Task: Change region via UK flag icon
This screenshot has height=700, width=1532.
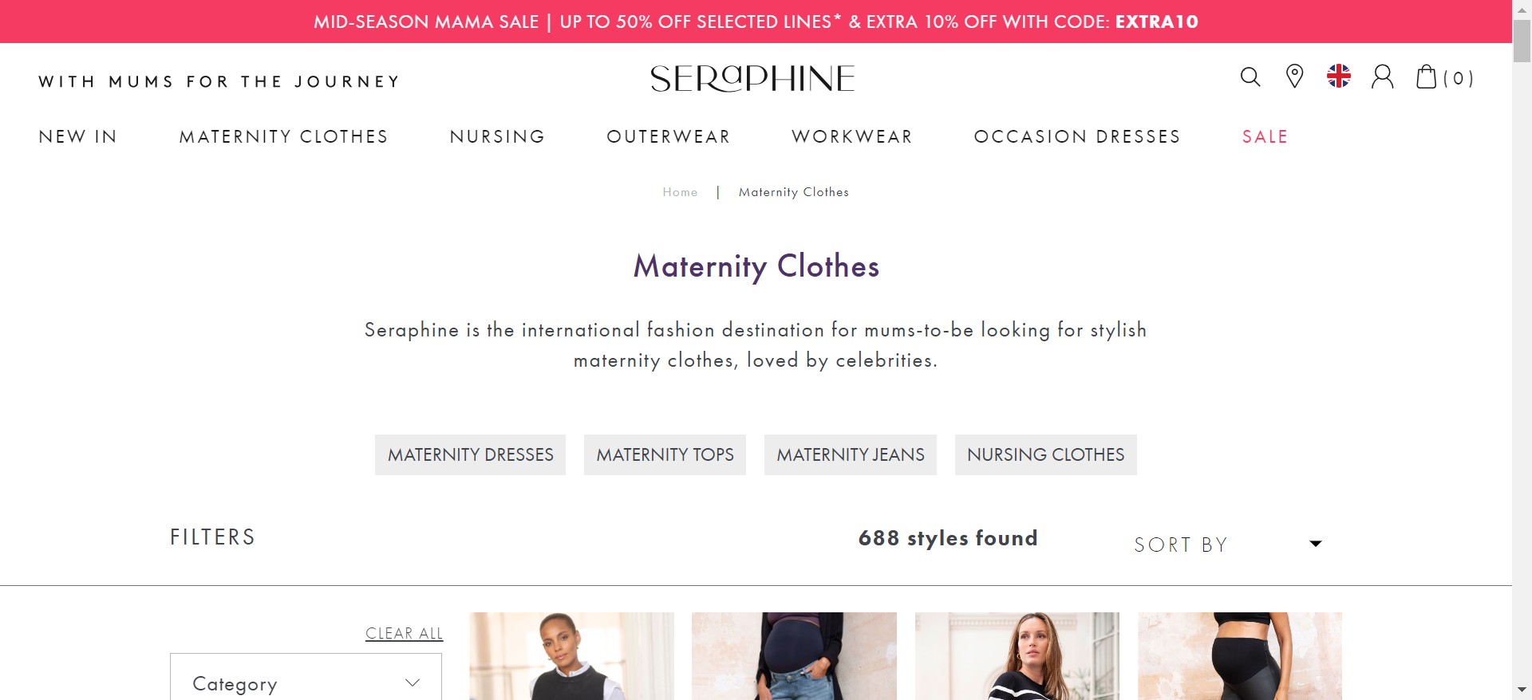Action: coord(1338,77)
